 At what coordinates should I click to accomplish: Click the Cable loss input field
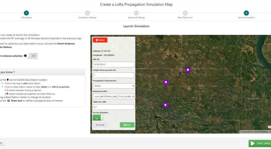[x=113, y=107]
